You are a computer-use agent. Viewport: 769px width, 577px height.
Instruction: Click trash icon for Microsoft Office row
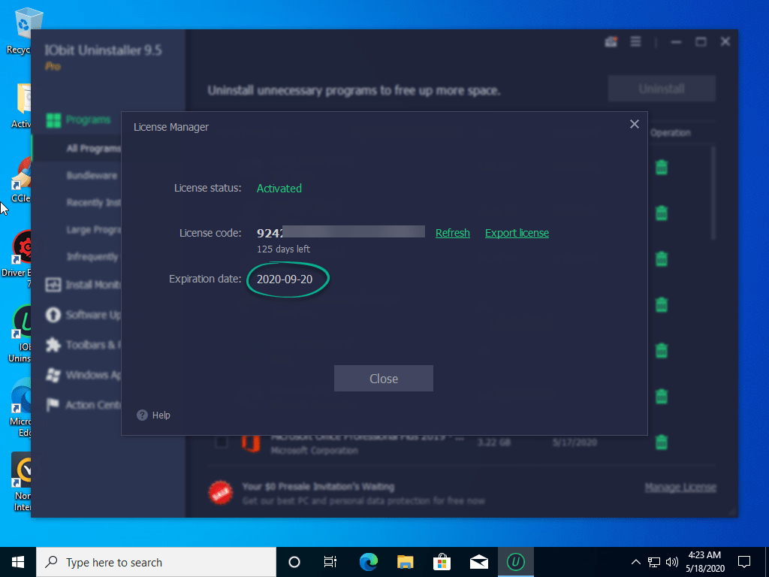click(x=662, y=442)
